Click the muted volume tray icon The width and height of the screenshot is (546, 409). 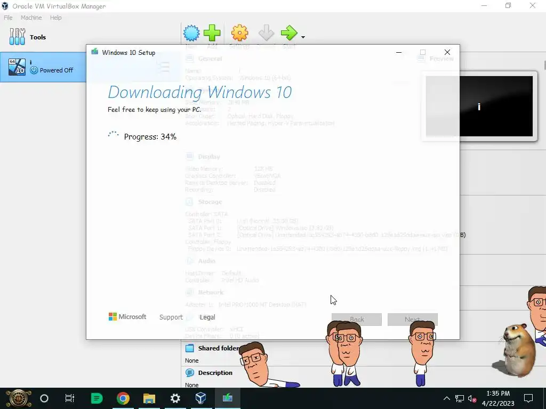tap(472, 398)
